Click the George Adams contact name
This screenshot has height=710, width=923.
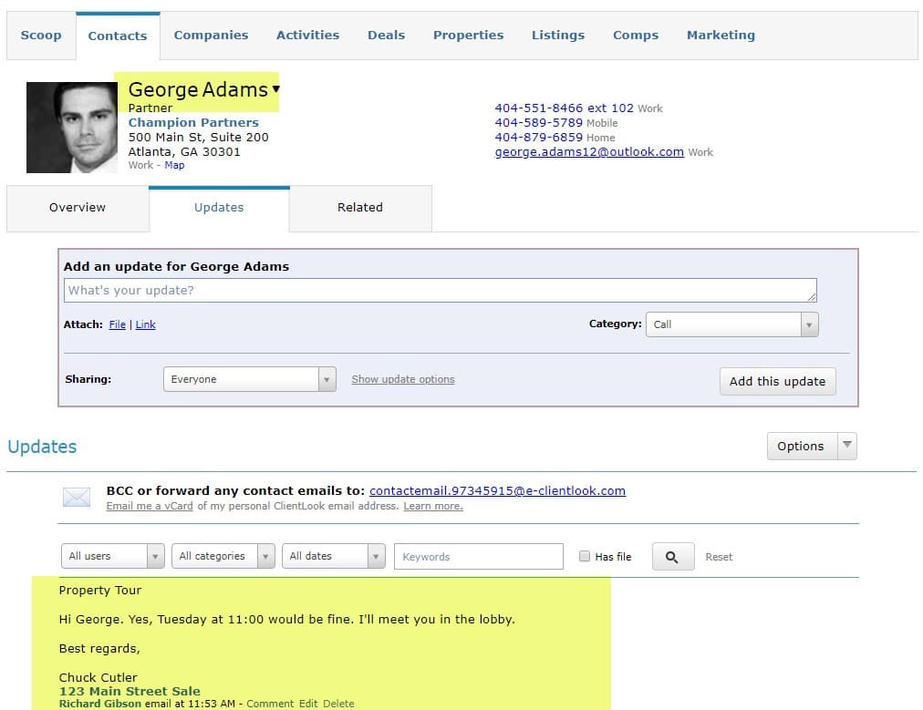pos(198,89)
